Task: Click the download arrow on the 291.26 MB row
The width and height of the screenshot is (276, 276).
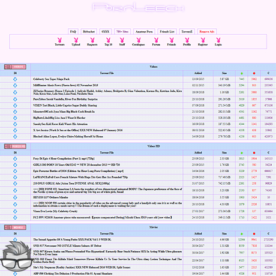Action: [x=15, y=100]
